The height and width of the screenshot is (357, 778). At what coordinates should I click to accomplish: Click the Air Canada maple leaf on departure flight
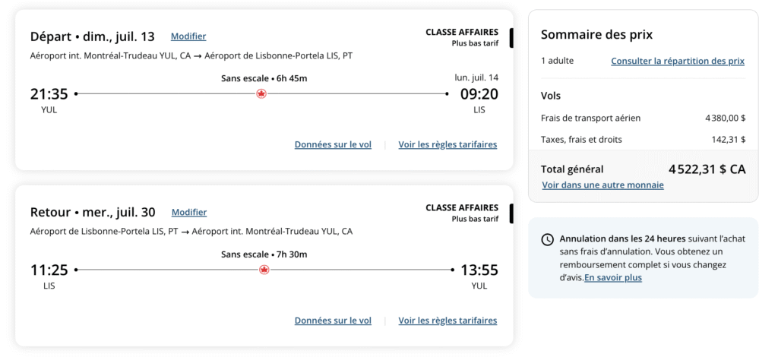(261, 94)
